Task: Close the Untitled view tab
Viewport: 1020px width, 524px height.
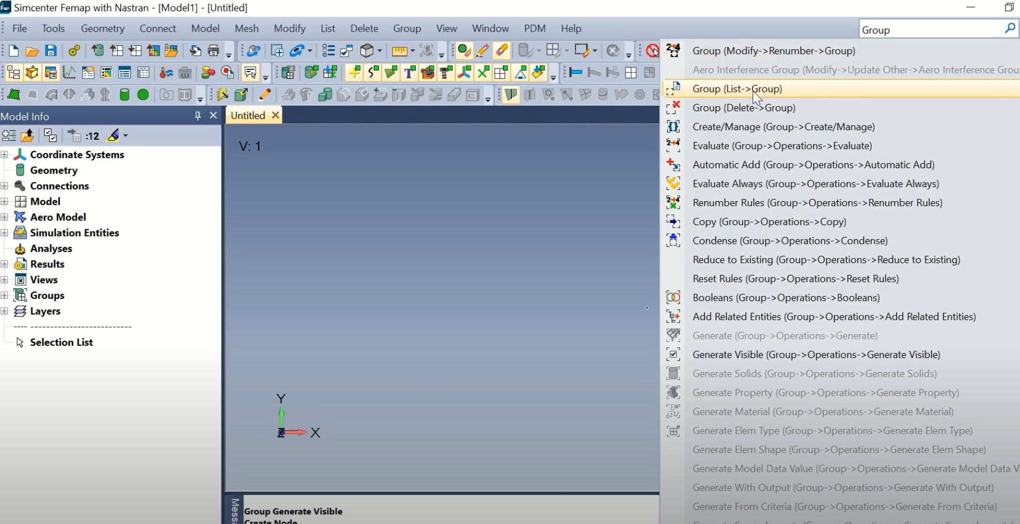Action: 275,115
